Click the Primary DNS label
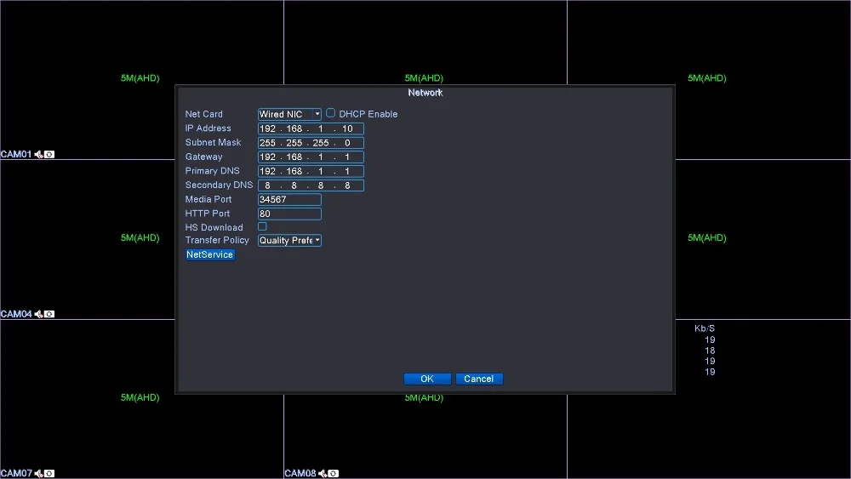The image size is (851, 479). point(212,171)
